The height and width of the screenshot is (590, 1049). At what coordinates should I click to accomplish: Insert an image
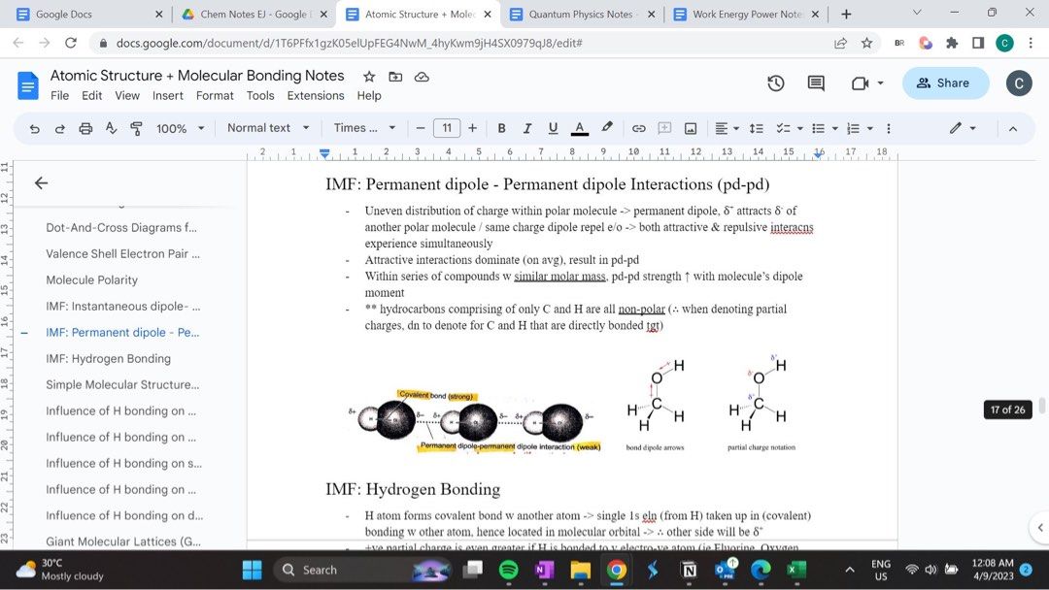tap(691, 127)
